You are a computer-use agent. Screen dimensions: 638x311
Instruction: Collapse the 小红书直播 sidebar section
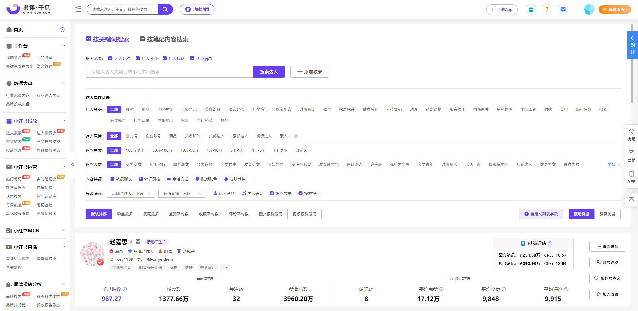pos(64,247)
